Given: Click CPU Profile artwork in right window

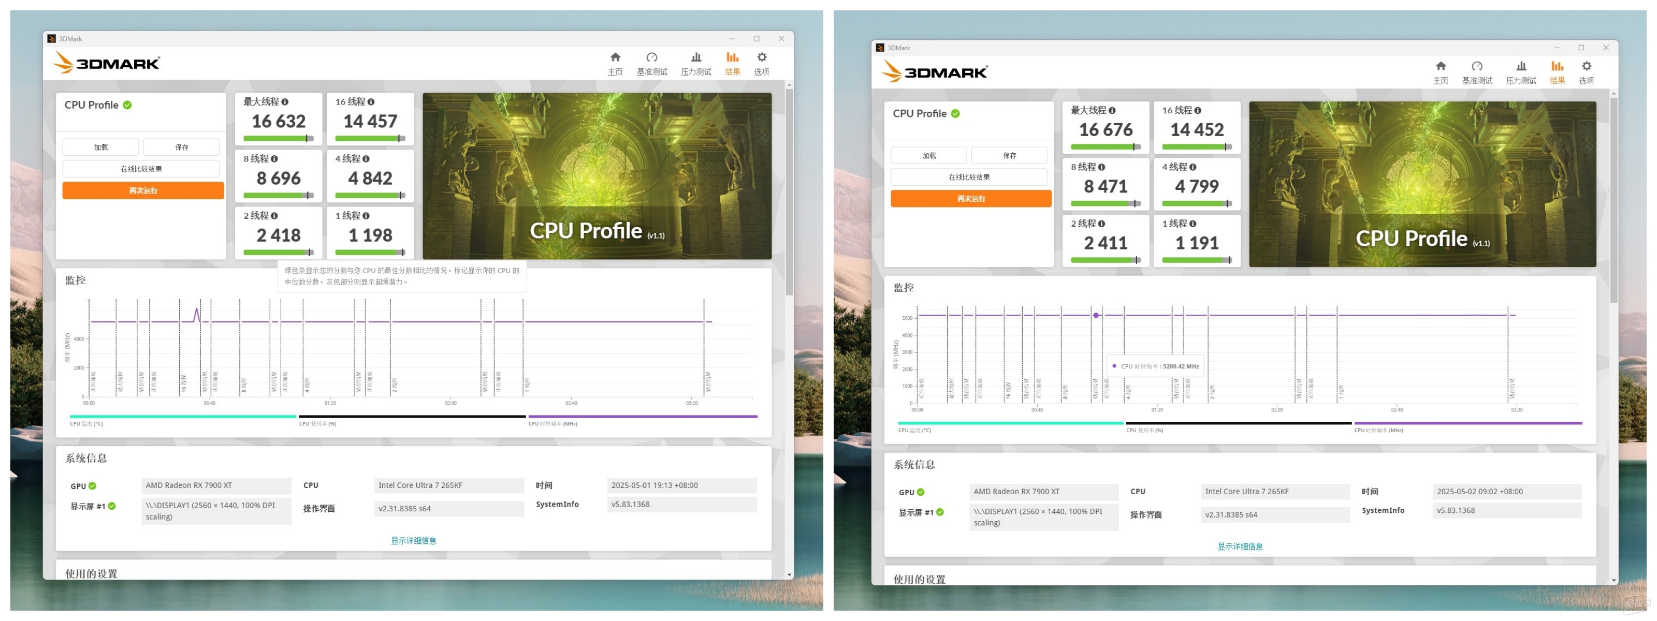Looking at the screenshot, I should pos(1422,185).
